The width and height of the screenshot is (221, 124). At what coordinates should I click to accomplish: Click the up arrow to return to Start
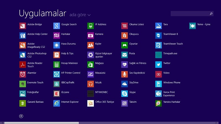[21, 116]
